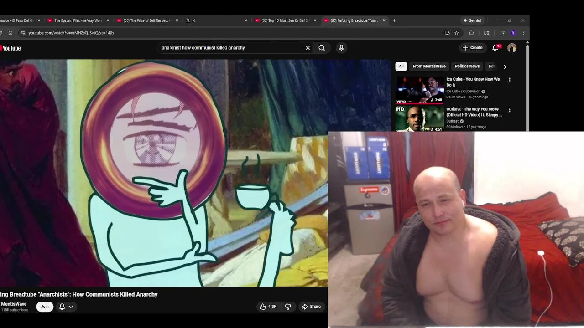This screenshot has height=328, width=584.
Task: Open the browser extensions puzzle icon
Action: 471,33
